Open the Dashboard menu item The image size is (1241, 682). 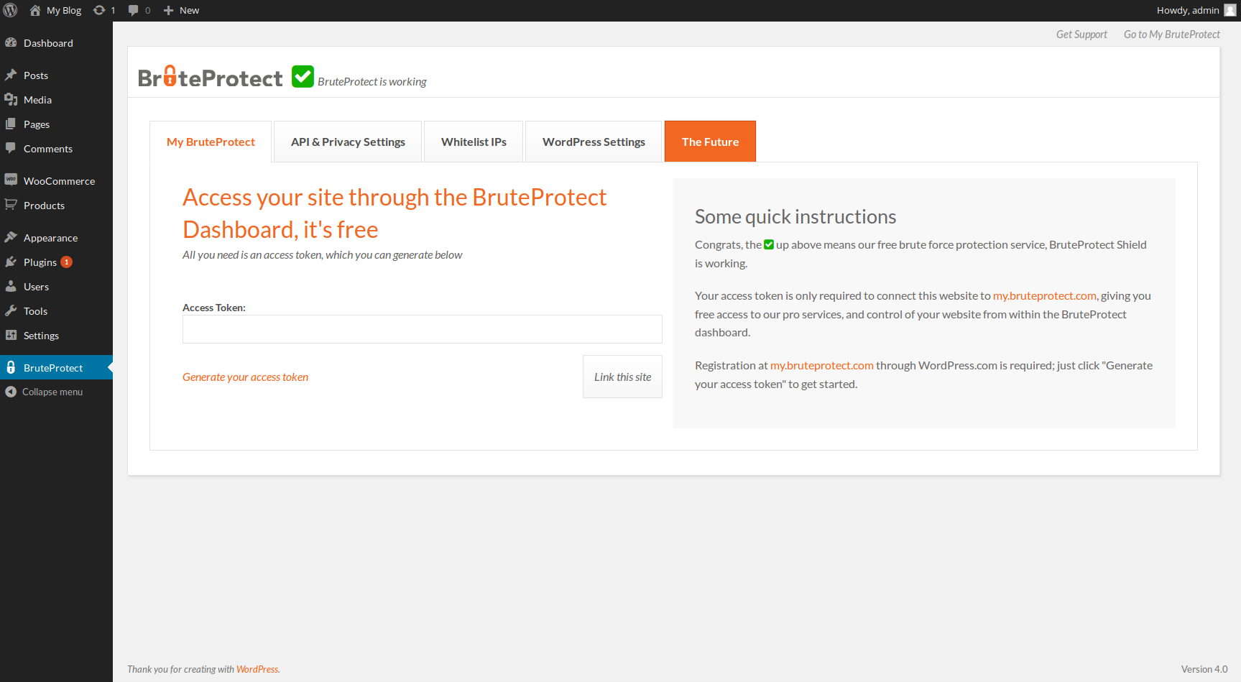[56, 43]
